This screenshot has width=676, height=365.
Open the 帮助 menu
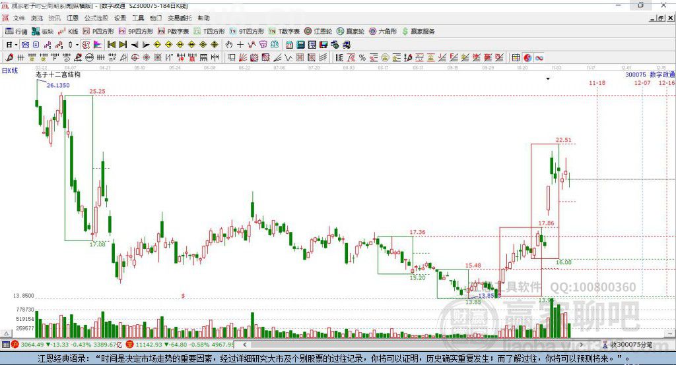[203, 18]
